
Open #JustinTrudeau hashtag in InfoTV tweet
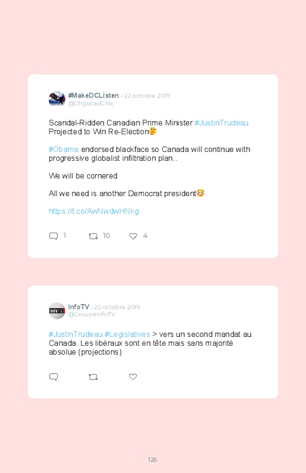[x=76, y=334]
